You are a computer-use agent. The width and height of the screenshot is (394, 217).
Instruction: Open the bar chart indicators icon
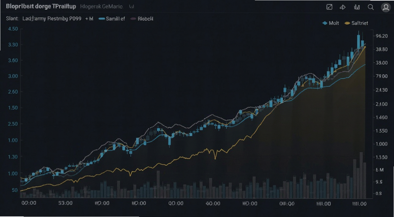(357, 7)
